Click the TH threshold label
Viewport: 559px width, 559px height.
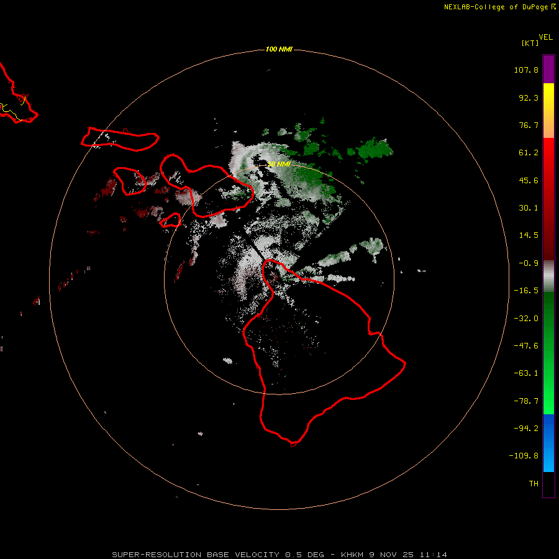tap(534, 484)
